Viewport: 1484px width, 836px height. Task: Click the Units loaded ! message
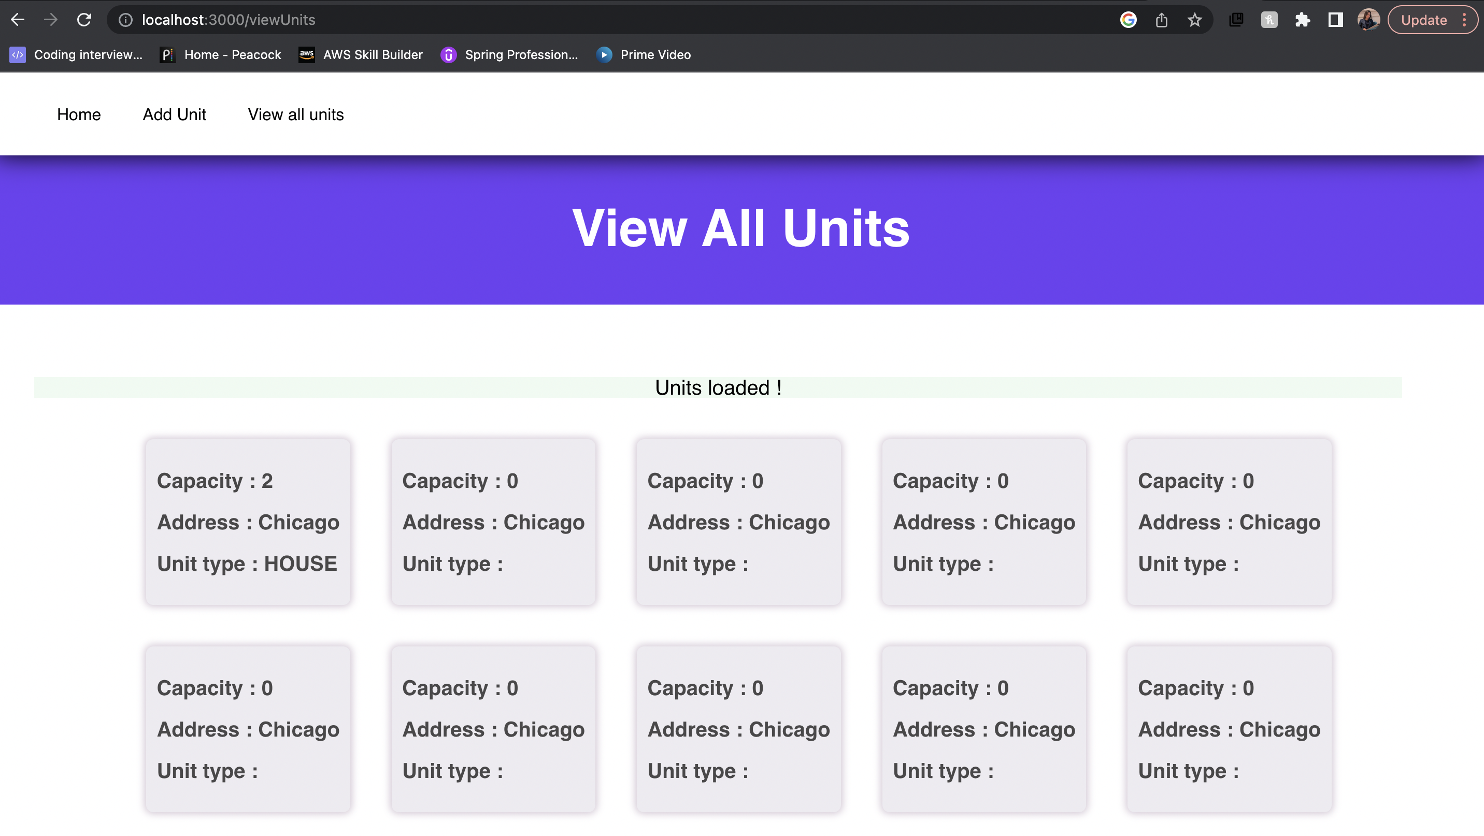[718, 387]
